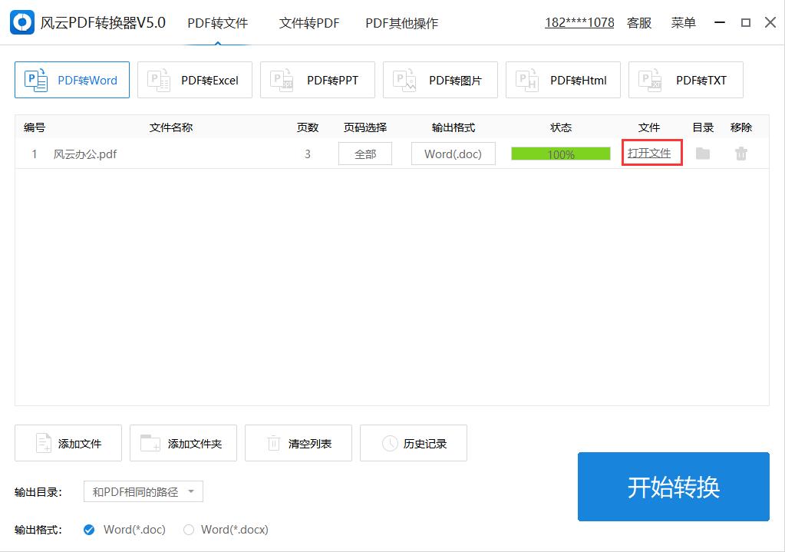Select the PDF转PPT conversion icon
This screenshot has width=785, height=552.
tap(317, 79)
